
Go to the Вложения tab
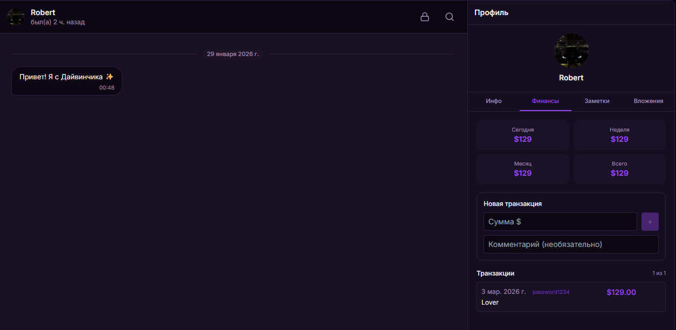648,101
